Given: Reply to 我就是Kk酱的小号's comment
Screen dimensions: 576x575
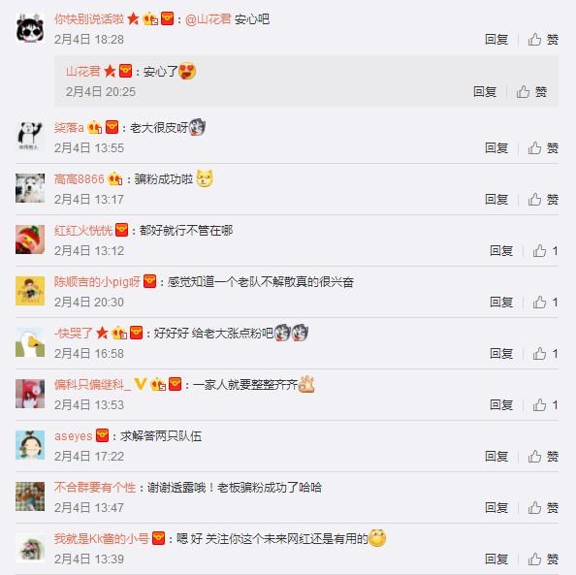Looking at the screenshot, I should click(496, 559).
